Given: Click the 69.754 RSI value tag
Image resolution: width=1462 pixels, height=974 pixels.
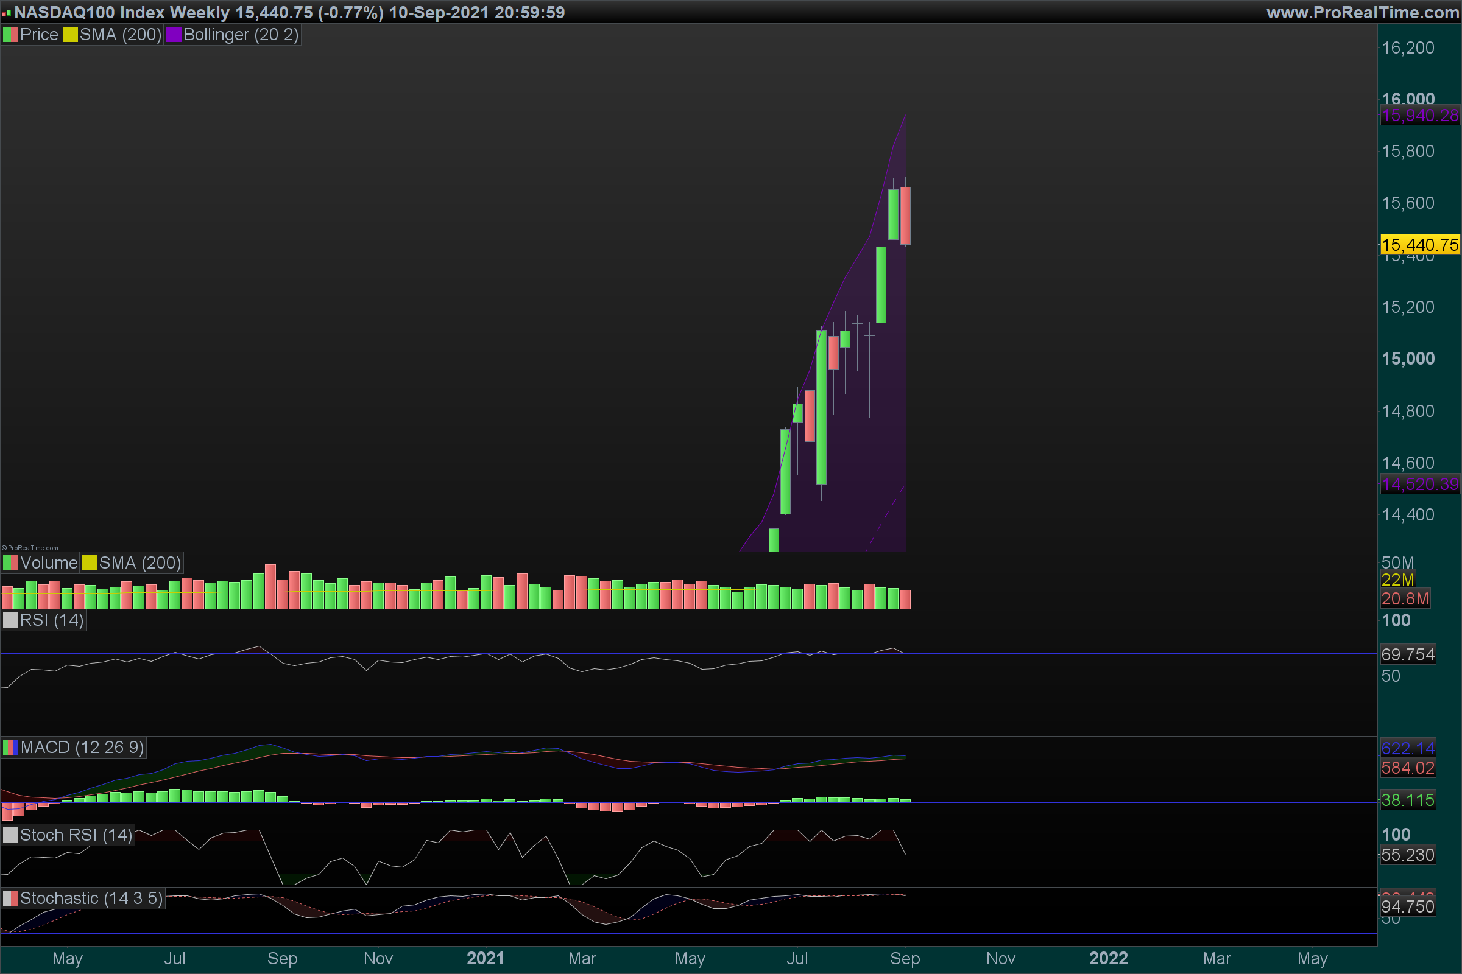Looking at the screenshot, I should [1407, 654].
